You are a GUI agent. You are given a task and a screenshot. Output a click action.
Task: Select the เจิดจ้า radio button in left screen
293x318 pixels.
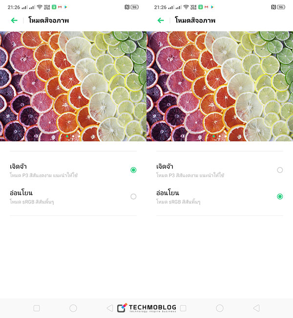(133, 170)
